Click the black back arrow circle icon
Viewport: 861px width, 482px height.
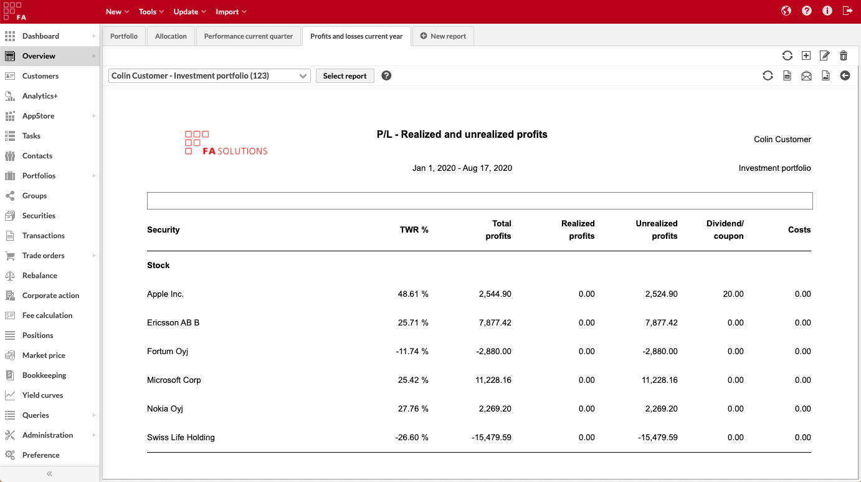point(845,75)
